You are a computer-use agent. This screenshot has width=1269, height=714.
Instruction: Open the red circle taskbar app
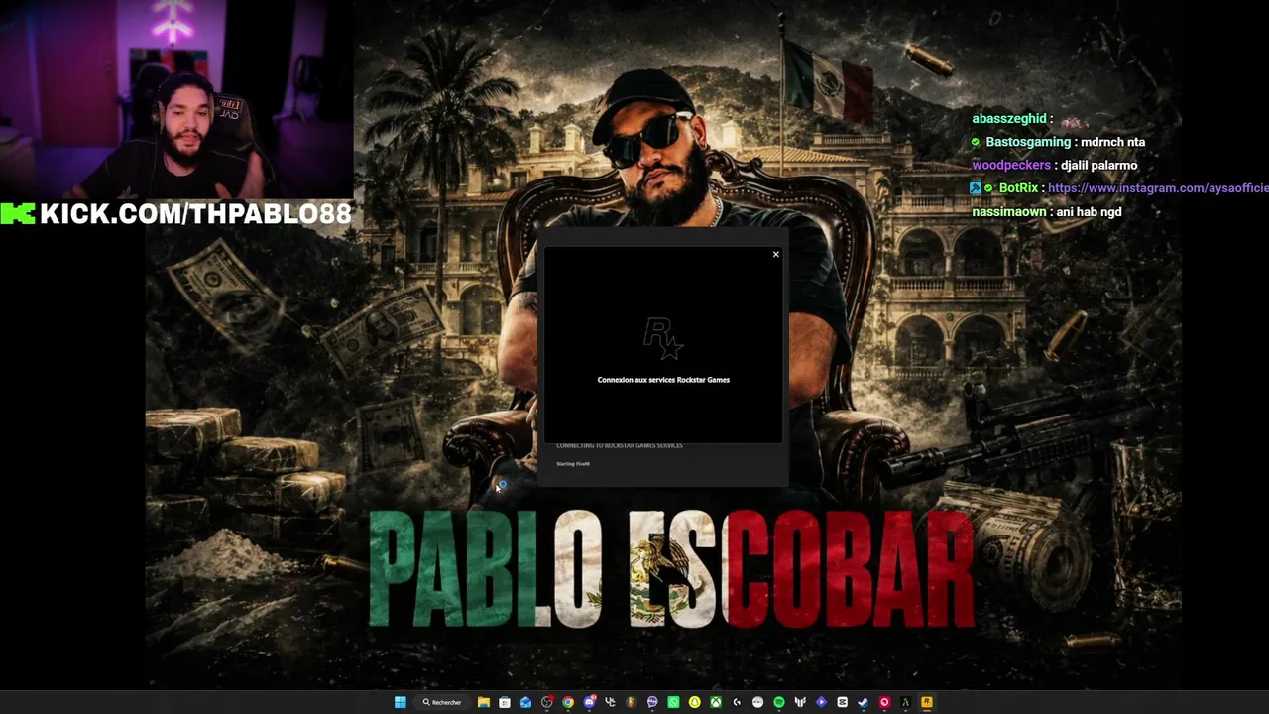884,702
